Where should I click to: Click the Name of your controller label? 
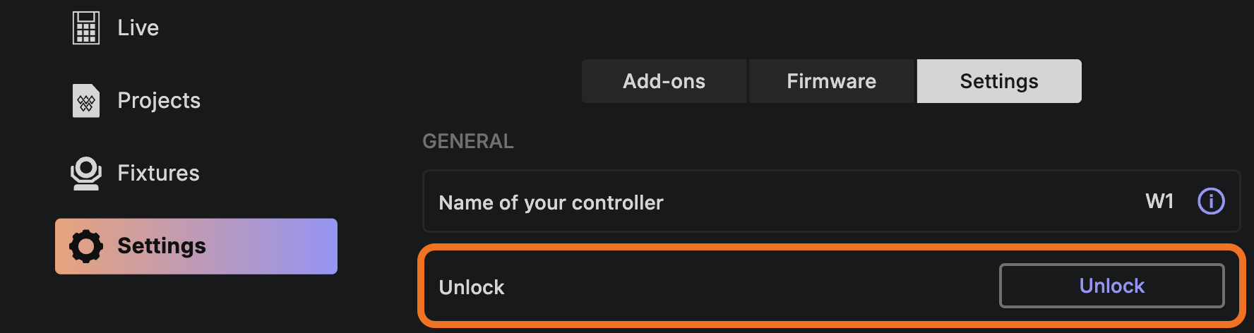coord(551,203)
